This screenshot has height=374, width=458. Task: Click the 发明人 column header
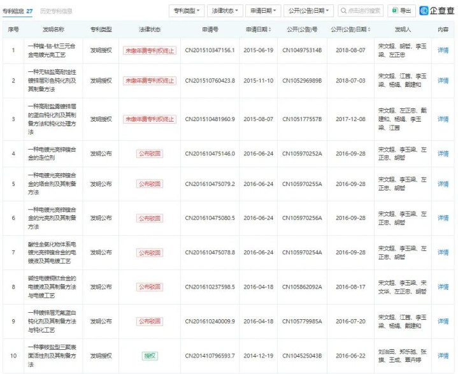[403, 29]
